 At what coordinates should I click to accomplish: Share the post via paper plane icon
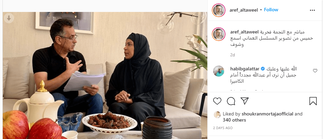245,101
